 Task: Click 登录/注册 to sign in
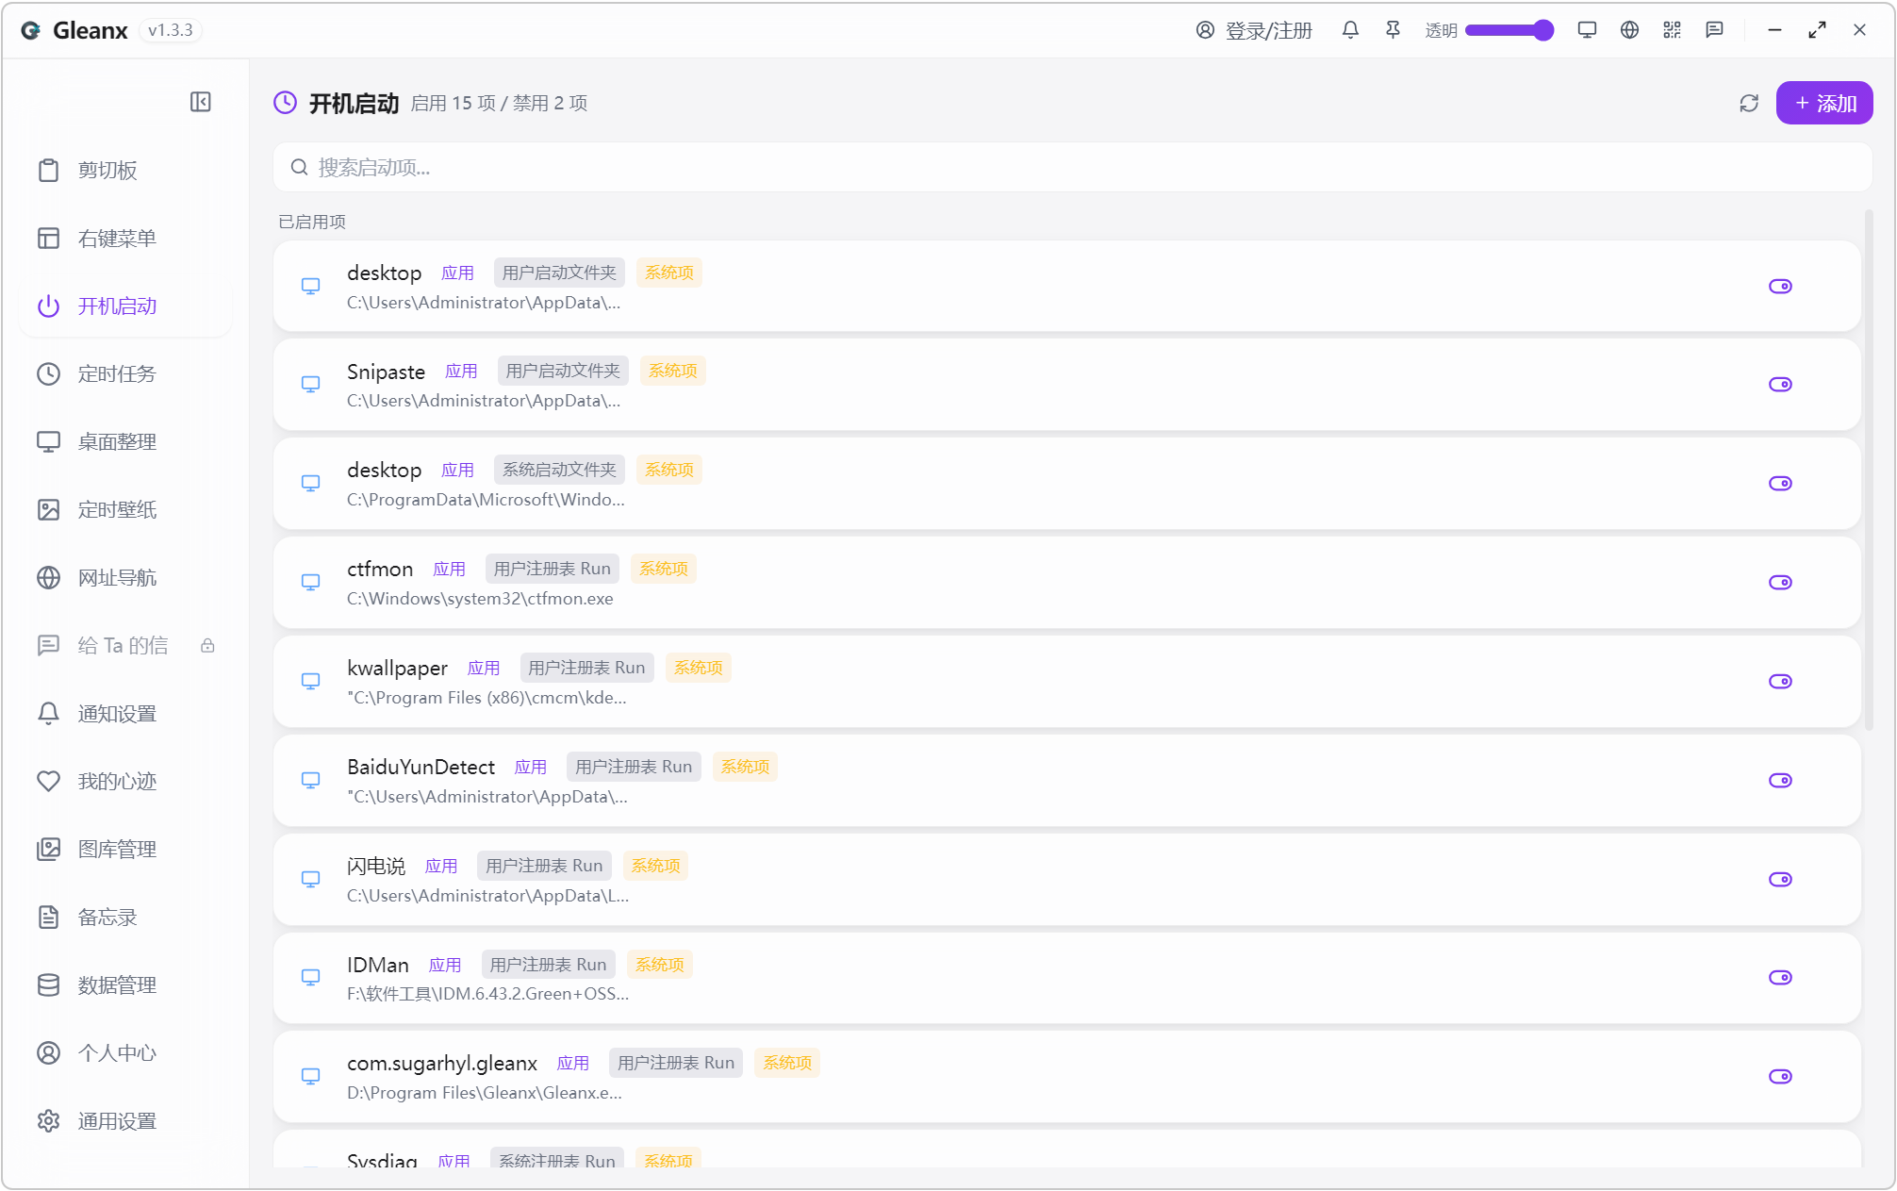point(1254,30)
